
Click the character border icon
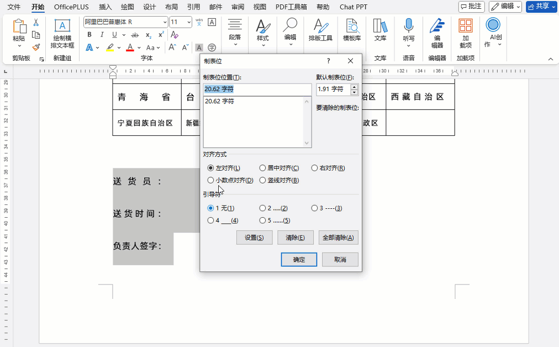click(x=212, y=22)
